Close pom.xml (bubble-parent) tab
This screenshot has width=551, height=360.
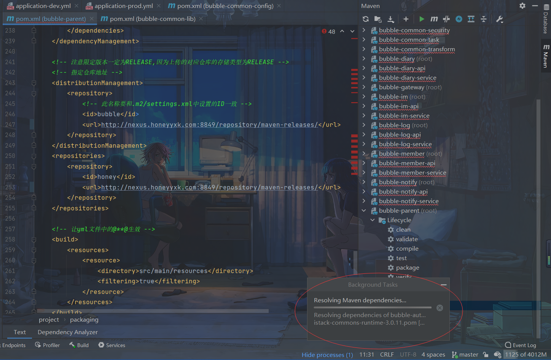pyautogui.click(x=91, y=19)
